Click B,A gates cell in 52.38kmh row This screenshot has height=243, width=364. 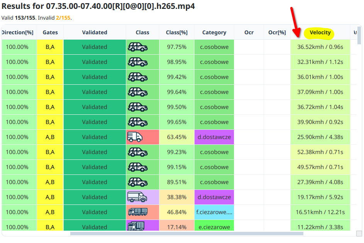click(50, 152)
